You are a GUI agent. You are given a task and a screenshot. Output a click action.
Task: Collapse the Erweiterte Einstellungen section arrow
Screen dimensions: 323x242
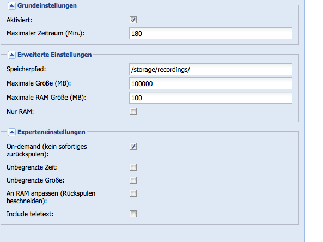(x=11, y=55)
